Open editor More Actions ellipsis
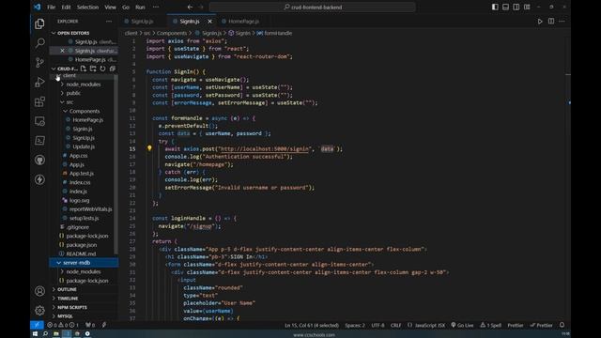This screenshot has width=601, height=338. (562, 22)
